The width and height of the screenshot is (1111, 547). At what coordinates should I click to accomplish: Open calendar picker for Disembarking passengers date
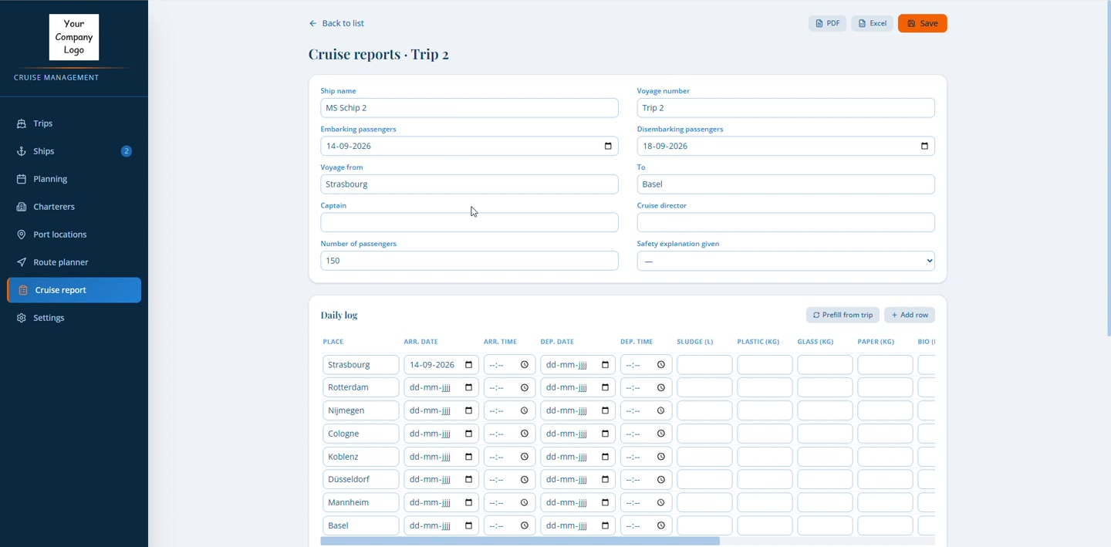click(x=924, y=146)
